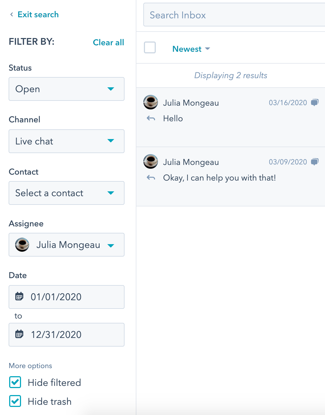Open the Newest sort menu

tap(191, 49)
